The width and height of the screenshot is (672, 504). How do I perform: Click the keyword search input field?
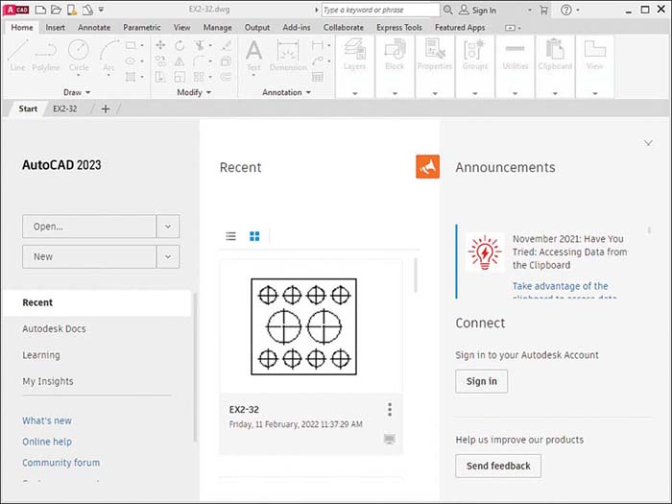380,10
